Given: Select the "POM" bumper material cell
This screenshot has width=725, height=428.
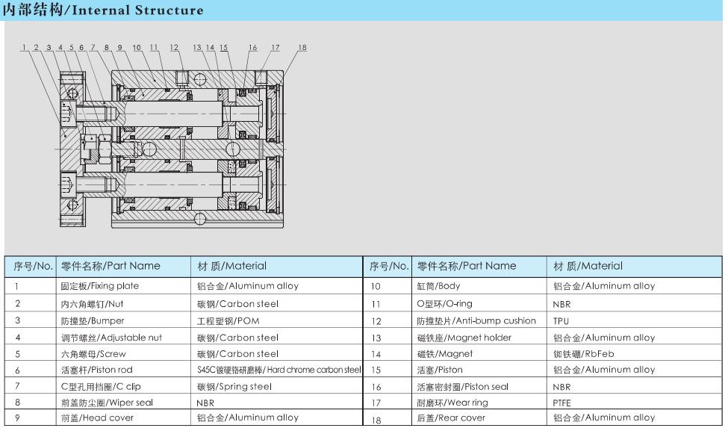Looking at the screenshot, I should click(228, 321).
